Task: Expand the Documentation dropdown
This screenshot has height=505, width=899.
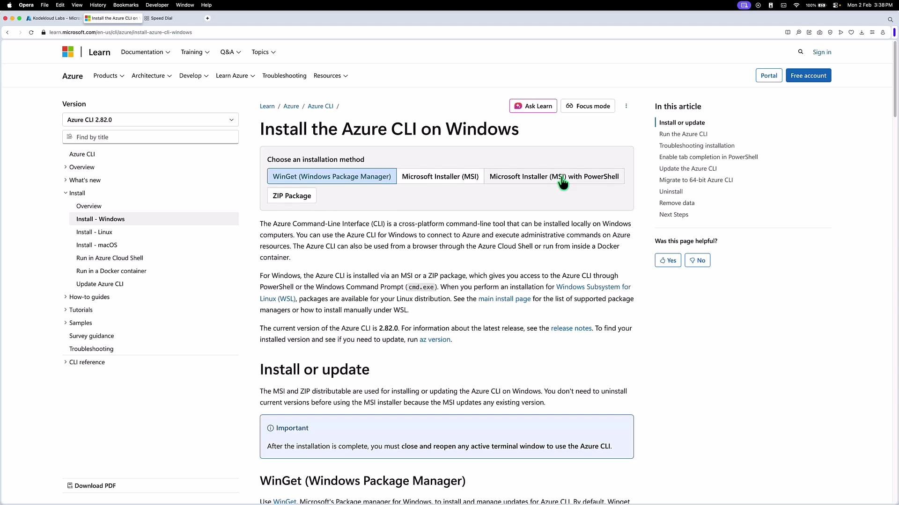Action: pyautogui.click(x=145, y=52)
